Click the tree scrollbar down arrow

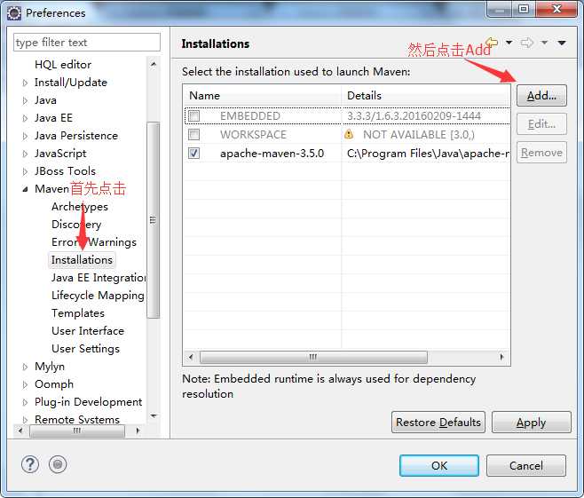[x=153, y=416]
